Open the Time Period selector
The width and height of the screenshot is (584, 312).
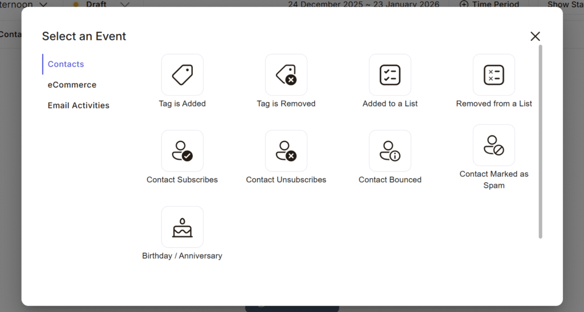489,5
